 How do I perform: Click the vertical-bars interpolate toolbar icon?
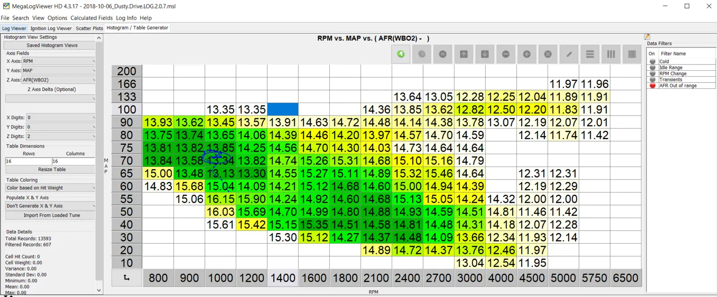pyautogui.click(x=611, y=54)
